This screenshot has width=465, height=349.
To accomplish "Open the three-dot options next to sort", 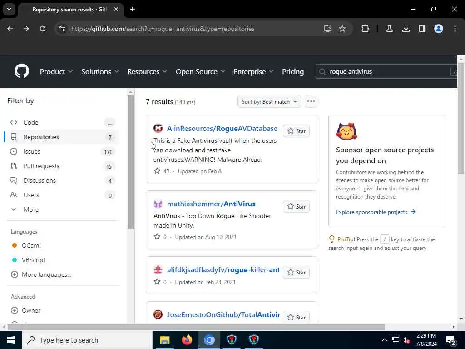I will pos(311,101).
